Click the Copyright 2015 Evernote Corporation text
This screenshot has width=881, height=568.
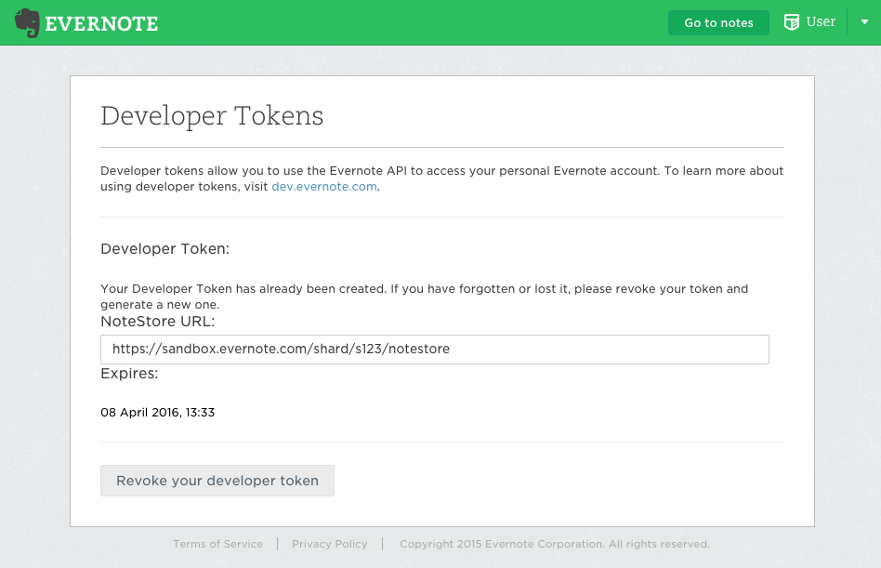coord(554,544)
